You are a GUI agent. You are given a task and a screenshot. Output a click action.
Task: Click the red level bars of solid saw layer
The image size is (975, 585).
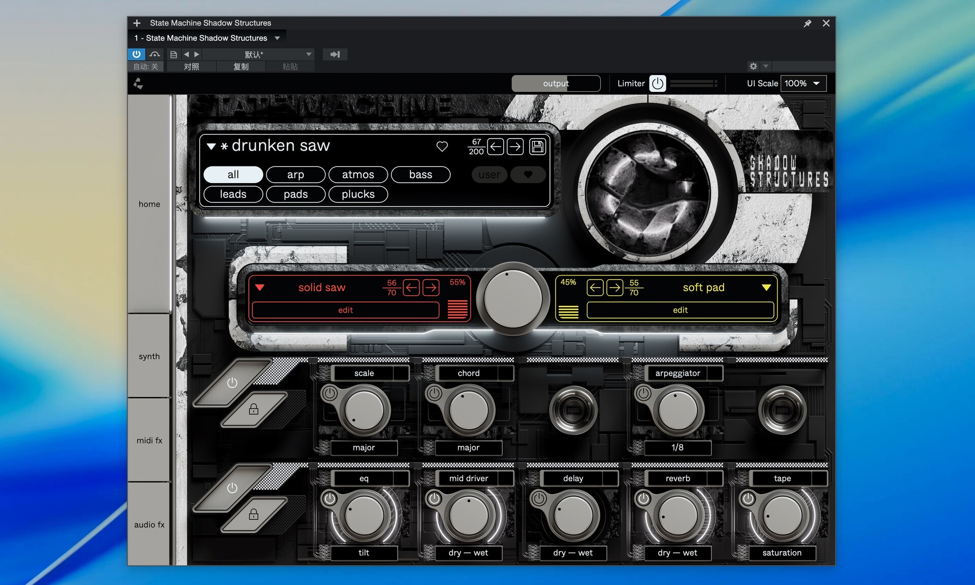click(x=458, y=309)
